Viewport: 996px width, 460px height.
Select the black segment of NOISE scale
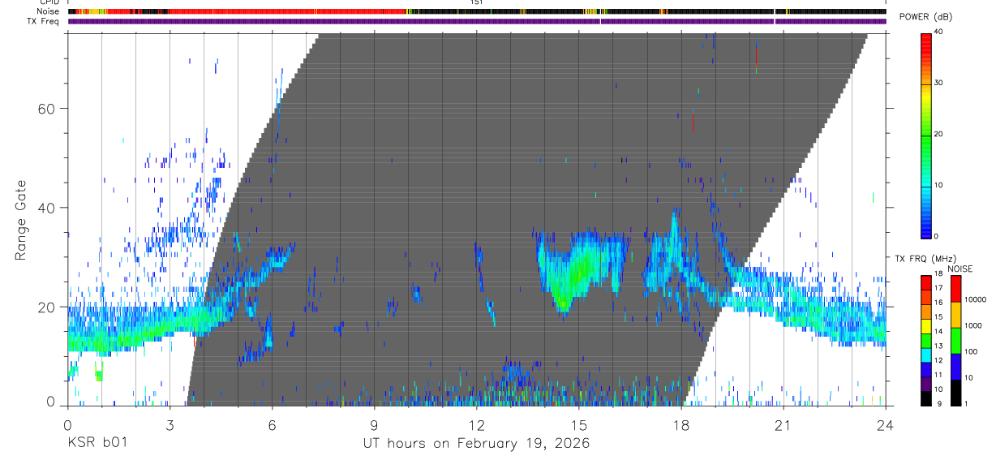955,393
